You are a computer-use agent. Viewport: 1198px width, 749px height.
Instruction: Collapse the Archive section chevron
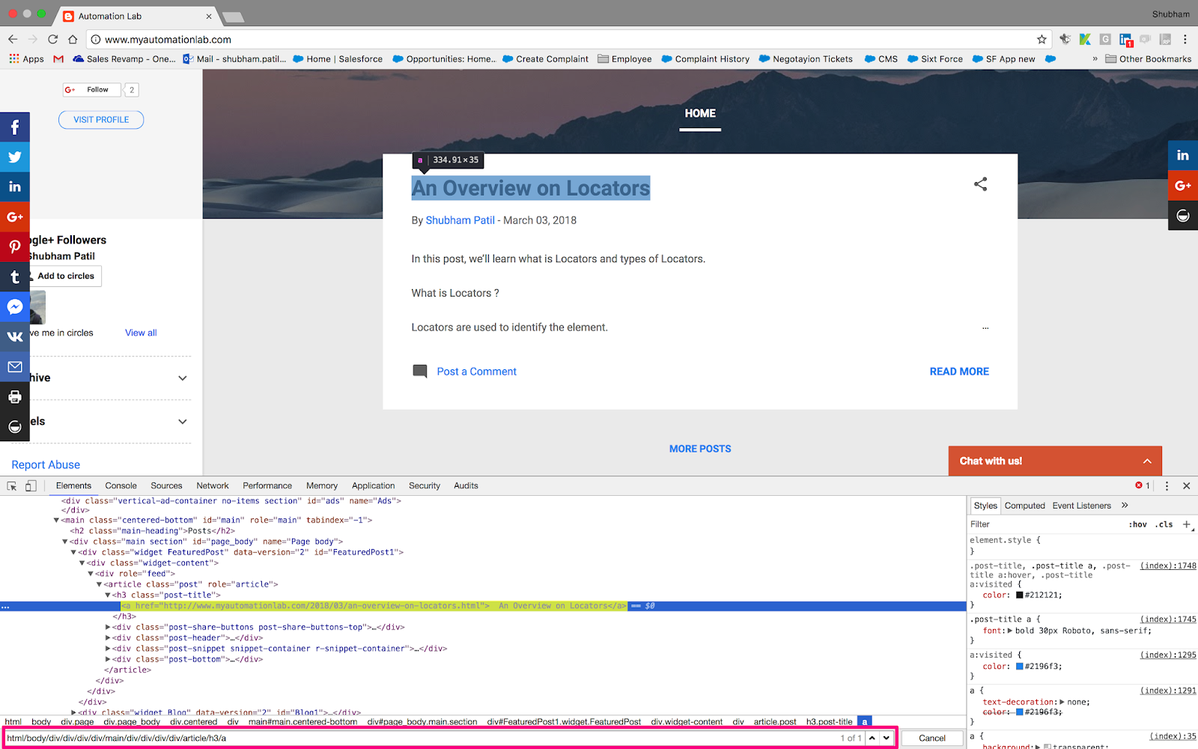click(182, 378)
